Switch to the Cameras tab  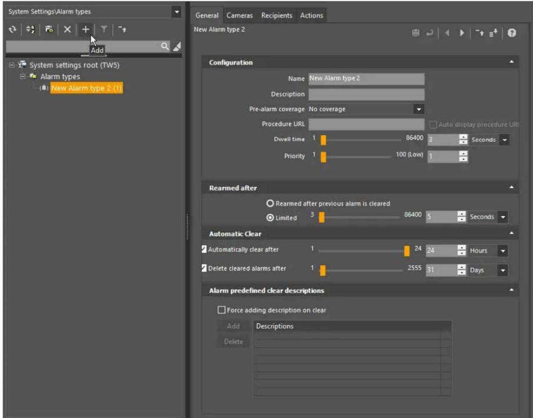tap(240, 15)
